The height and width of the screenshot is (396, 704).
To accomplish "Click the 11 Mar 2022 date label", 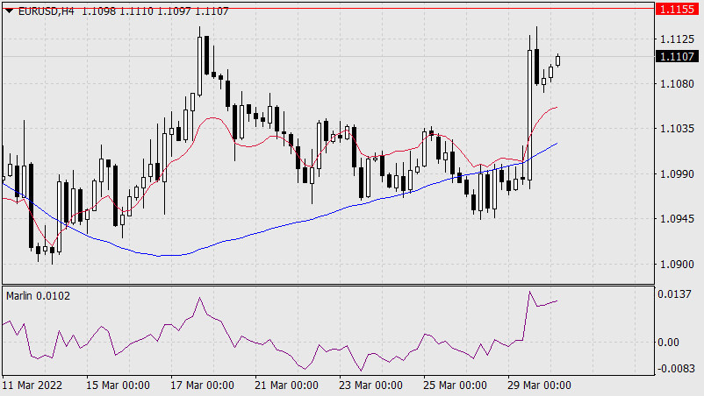I will click(x=32, y=385).
